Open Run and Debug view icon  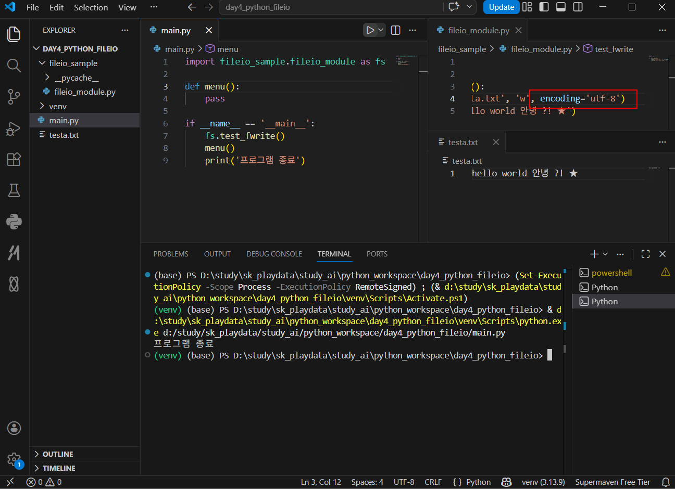click(14, 128)
